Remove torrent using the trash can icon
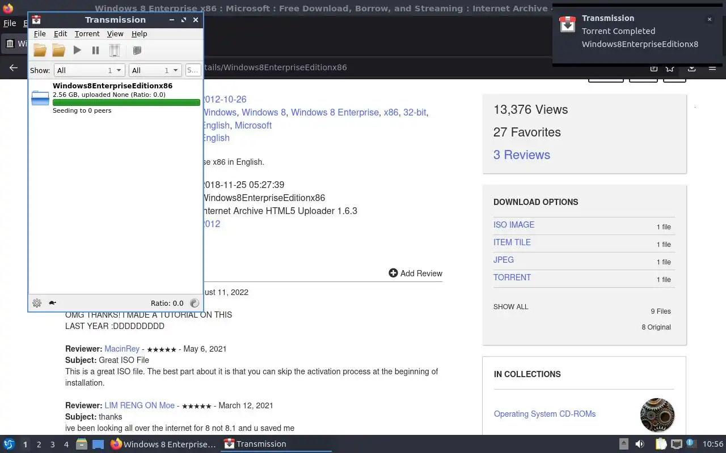The width and height of the screenshot is (726, 453). coord(115,50)
